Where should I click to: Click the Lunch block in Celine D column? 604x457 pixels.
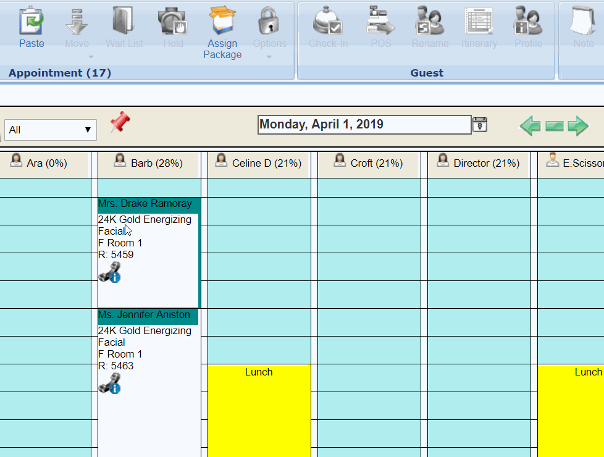click(x=259, y=411)
